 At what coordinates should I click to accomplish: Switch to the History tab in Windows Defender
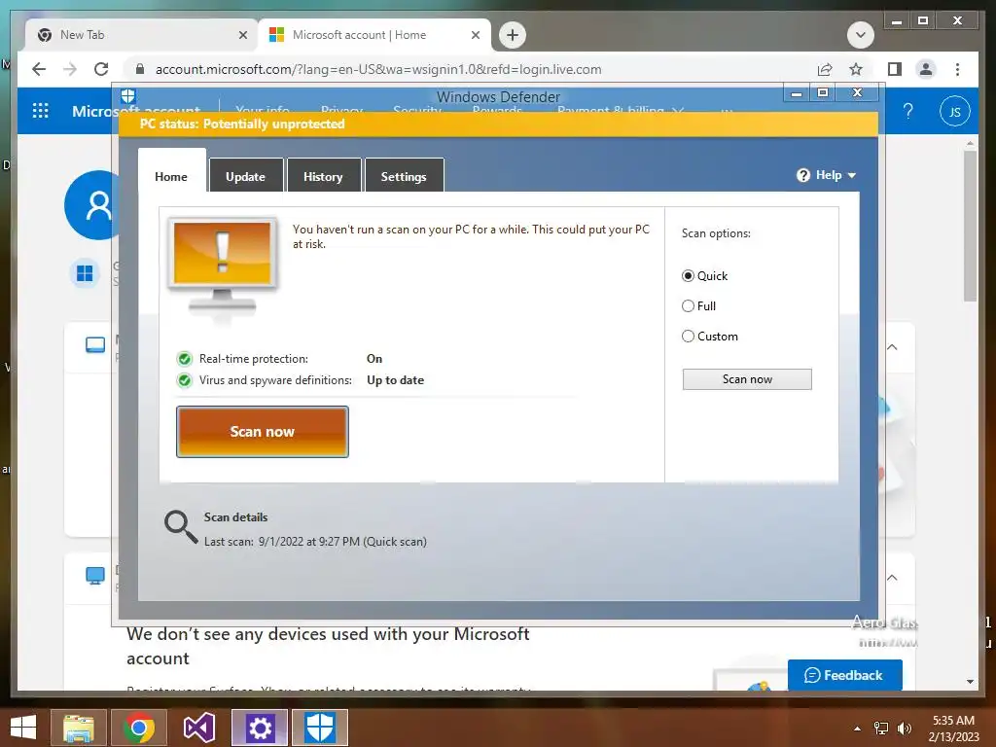click(x=323, y=176)
